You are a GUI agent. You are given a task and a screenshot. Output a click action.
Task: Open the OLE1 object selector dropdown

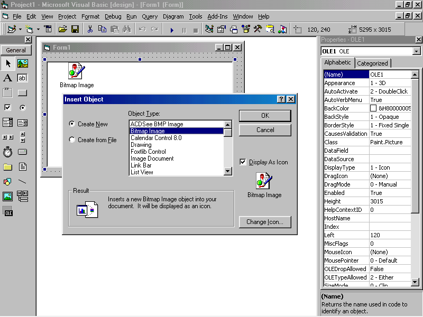[x=417, y=51]
